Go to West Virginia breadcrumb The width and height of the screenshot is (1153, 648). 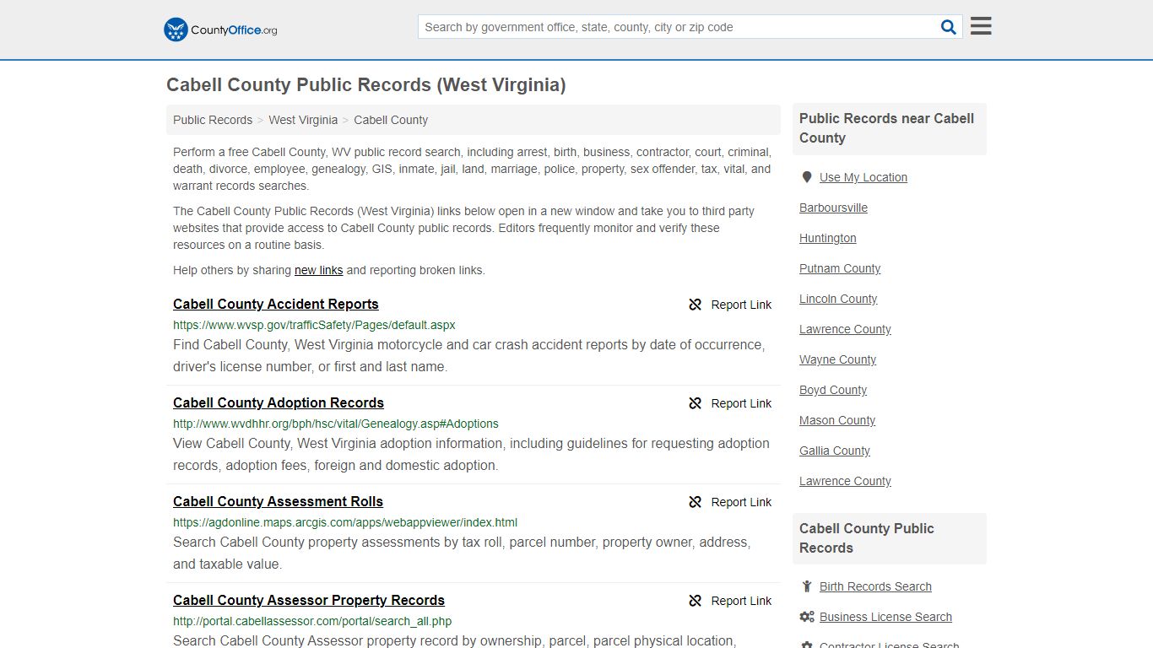(x=303, y=120)
